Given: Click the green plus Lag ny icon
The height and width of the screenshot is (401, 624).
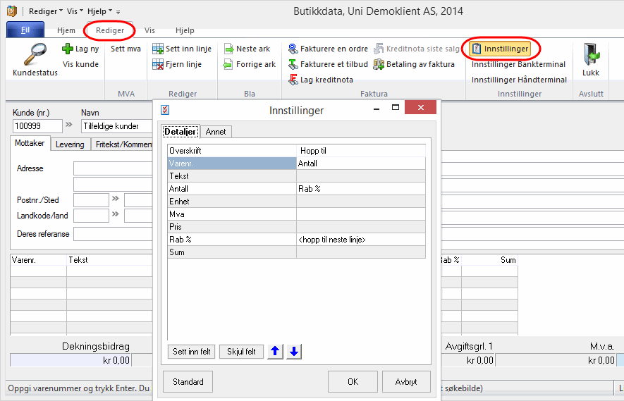Looking at the screenshot, I should pos(68,49).
